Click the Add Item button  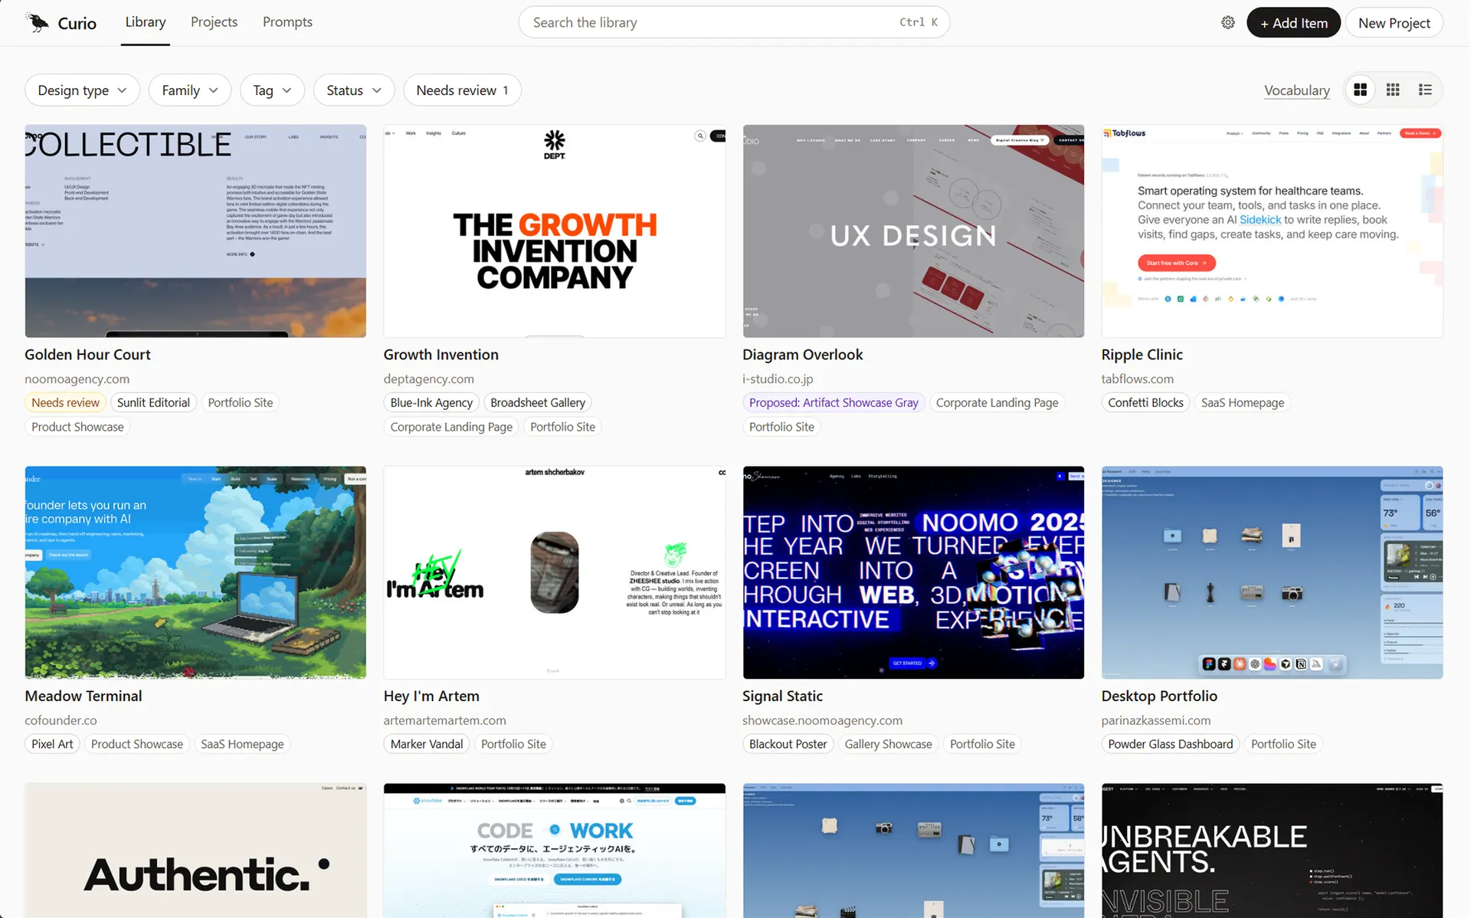(1293, 22)
